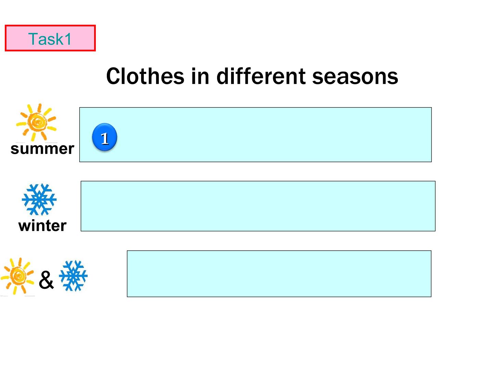Click the blue number 1 button
Image resolution: width=493 pixels, height=370 pixels.
104,137
